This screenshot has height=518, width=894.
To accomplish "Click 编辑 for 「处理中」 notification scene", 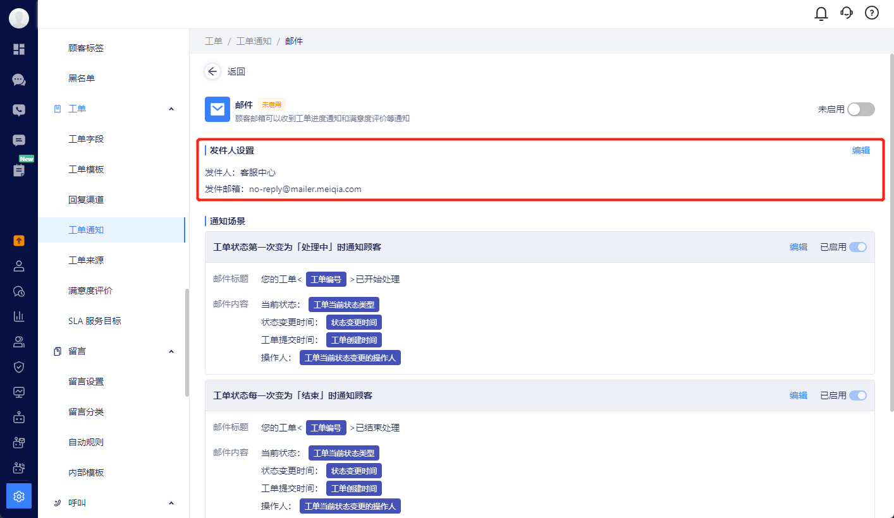I will click(799, 247).
